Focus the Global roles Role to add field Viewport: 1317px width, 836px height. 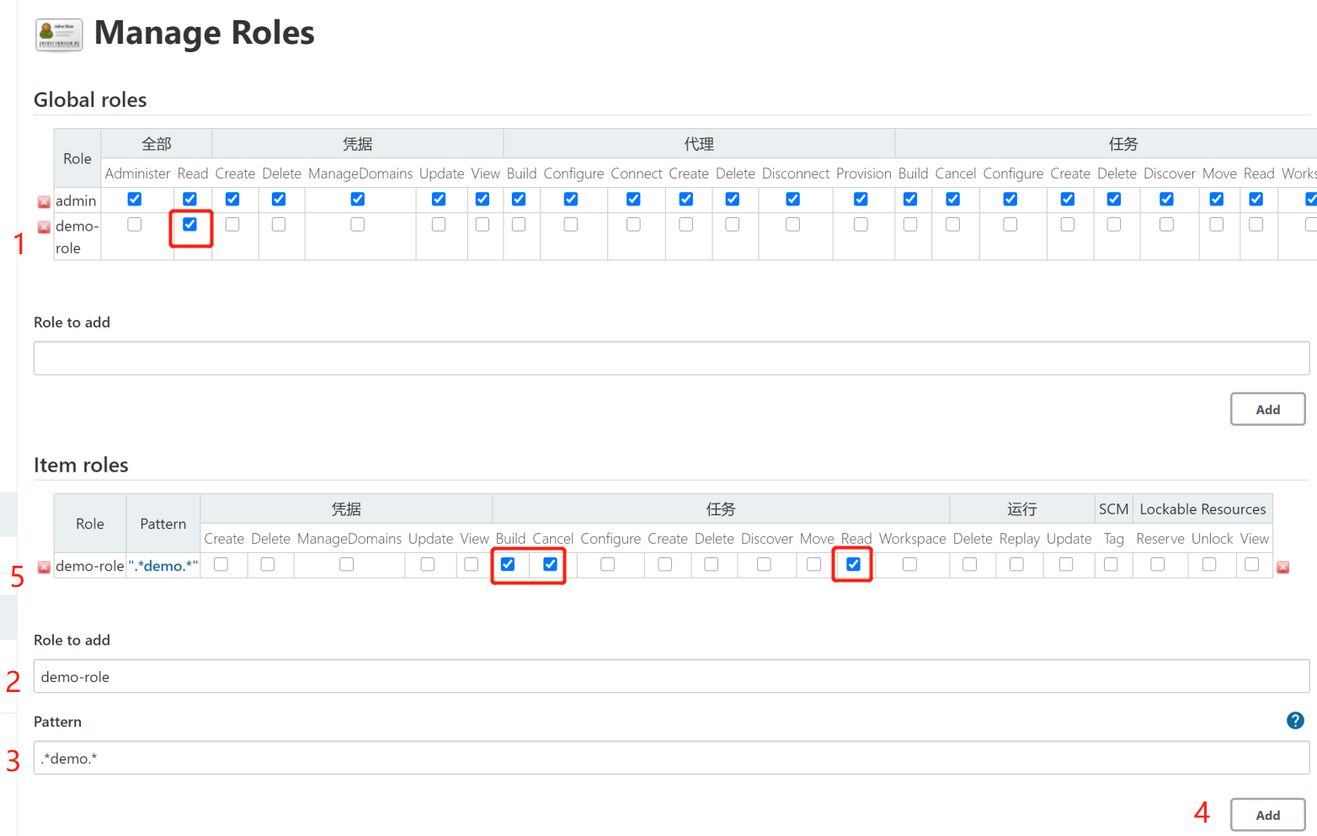click(x=671, y=358)
